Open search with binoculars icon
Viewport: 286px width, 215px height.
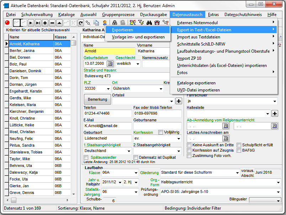[x=149, y=23]
